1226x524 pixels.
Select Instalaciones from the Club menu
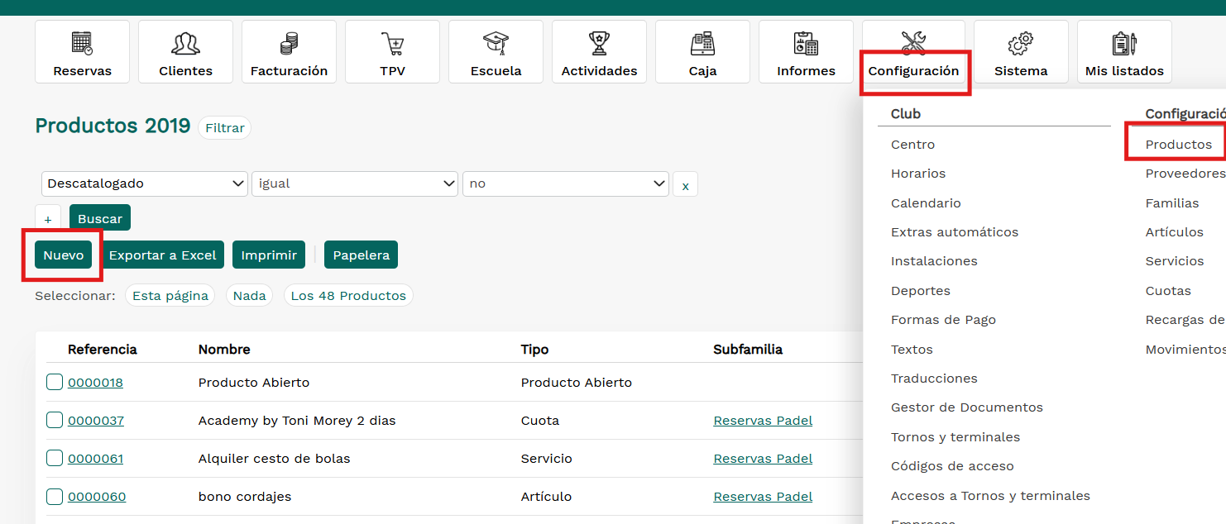point(934,261)
